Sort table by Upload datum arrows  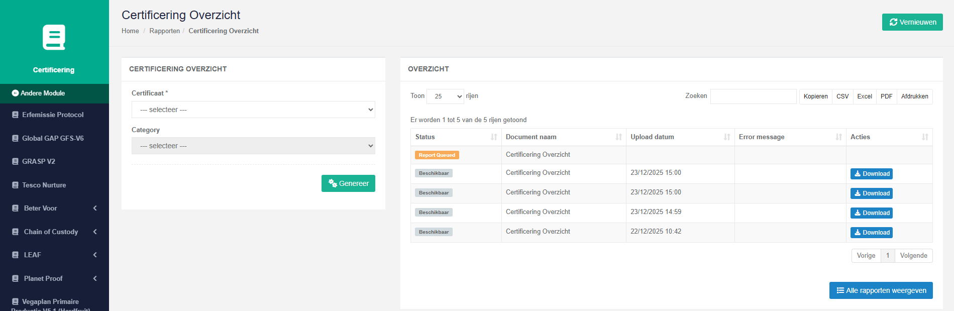click(x=727, y=137)
